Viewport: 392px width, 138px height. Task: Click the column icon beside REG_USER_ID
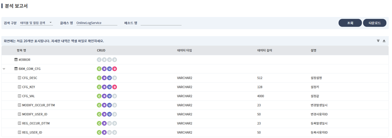(20, 132)
